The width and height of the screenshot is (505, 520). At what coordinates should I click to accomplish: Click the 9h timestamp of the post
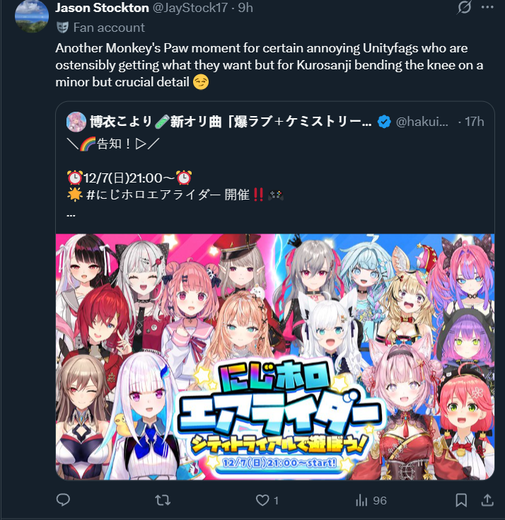coord(245,8)
